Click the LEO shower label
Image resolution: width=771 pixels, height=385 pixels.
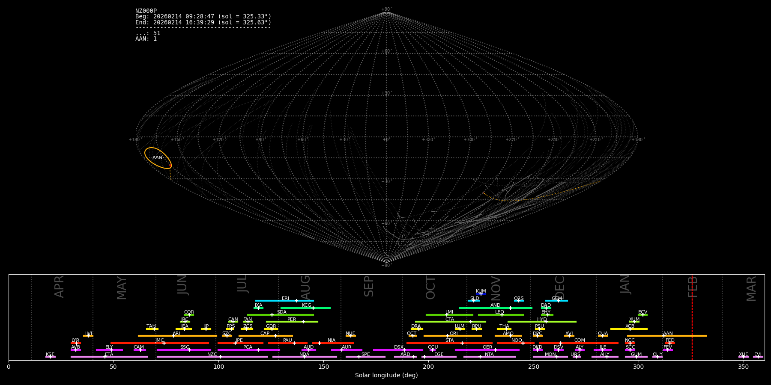[499, 312]
